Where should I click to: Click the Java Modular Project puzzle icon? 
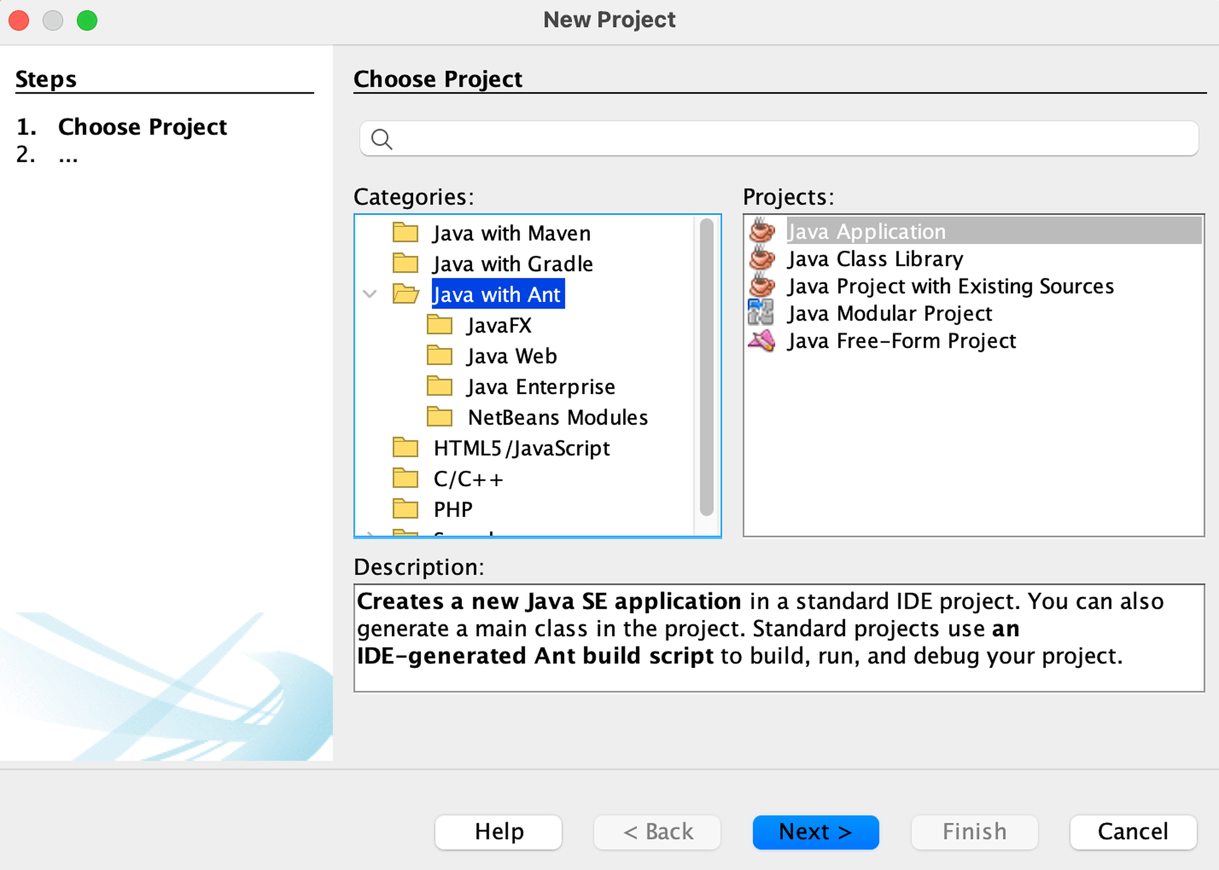click(x=761, y=313)
